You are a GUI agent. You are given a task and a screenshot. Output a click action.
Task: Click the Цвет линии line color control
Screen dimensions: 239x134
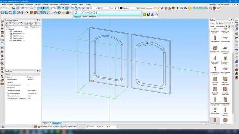[x=140, y=8]
